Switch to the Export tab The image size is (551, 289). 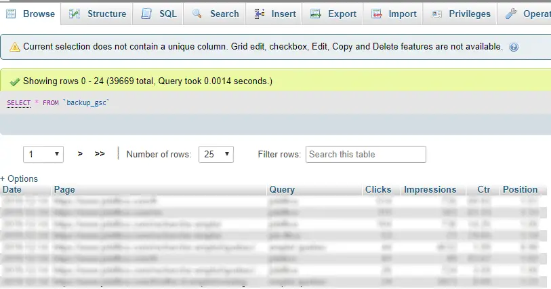click(332, 14)
